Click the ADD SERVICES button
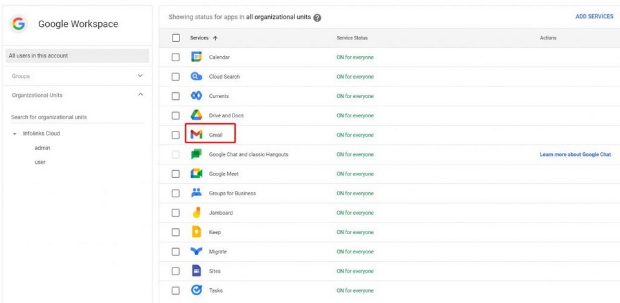Image resolution: width=620 pixels, height=303 pixels. click(x=594, y=17)
